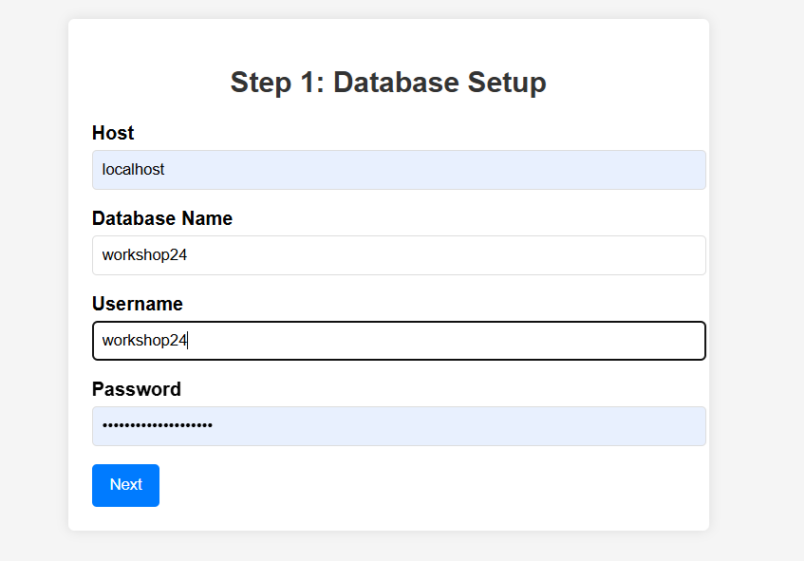Focus the Password input field
The width and height of the screenshot is (804, 561).
(x=399, y=426)
